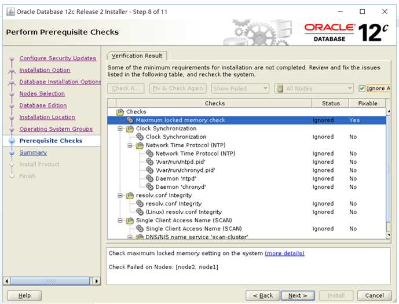Click the Cancel button
Viewport: 399px width, 304px height.
click(374, 296)
